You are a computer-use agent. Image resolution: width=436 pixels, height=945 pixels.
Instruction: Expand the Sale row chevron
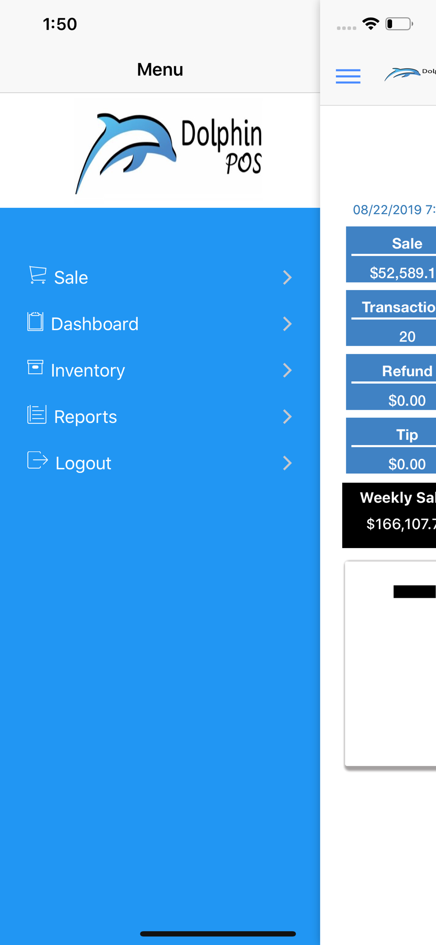(287, 277)
